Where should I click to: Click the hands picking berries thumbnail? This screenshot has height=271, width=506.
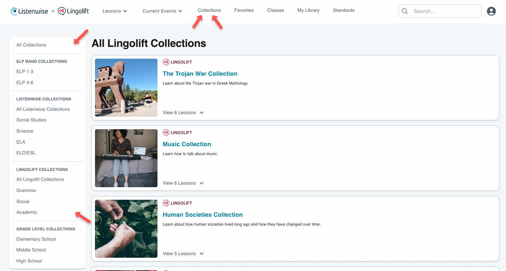click(x=126, y=229)
